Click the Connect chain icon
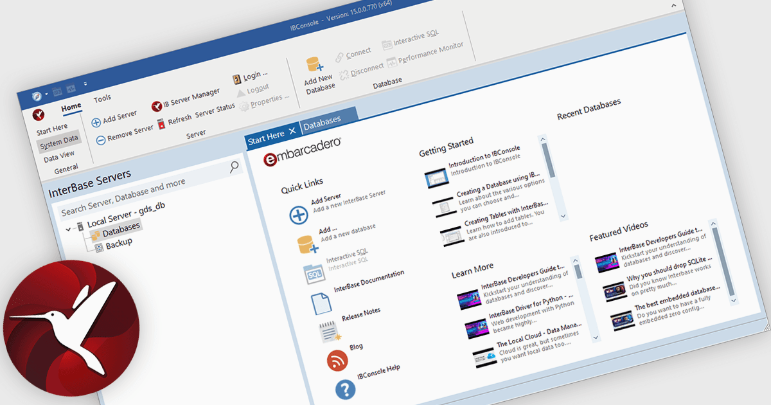771x405 pixels. (x=340, y=59)
